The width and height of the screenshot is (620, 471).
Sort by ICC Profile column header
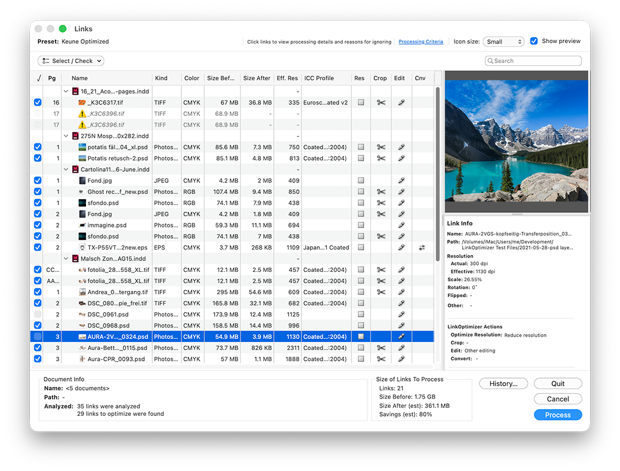click(x=326, y=78)
